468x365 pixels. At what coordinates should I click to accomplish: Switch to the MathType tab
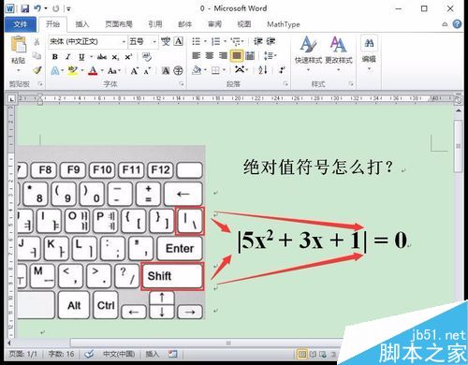pos(284,24)
